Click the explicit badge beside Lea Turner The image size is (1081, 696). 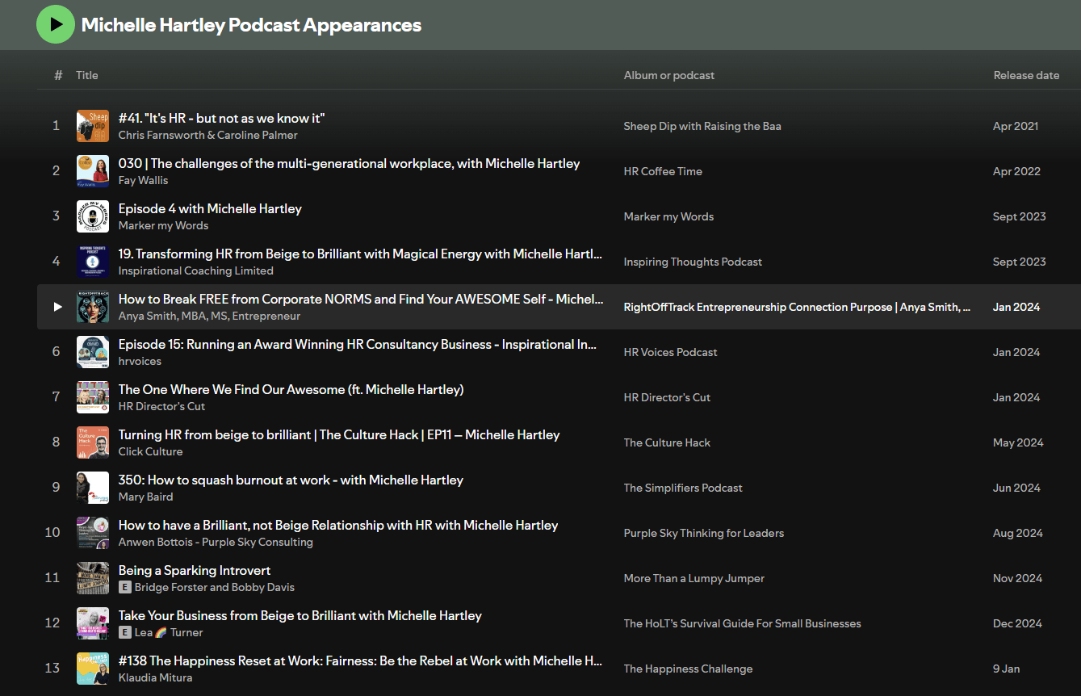point(125,632)
